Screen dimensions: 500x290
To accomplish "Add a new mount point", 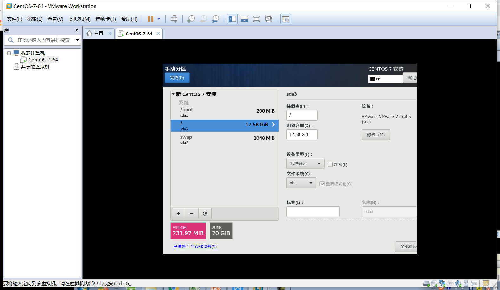I will [x=178, y=214].
